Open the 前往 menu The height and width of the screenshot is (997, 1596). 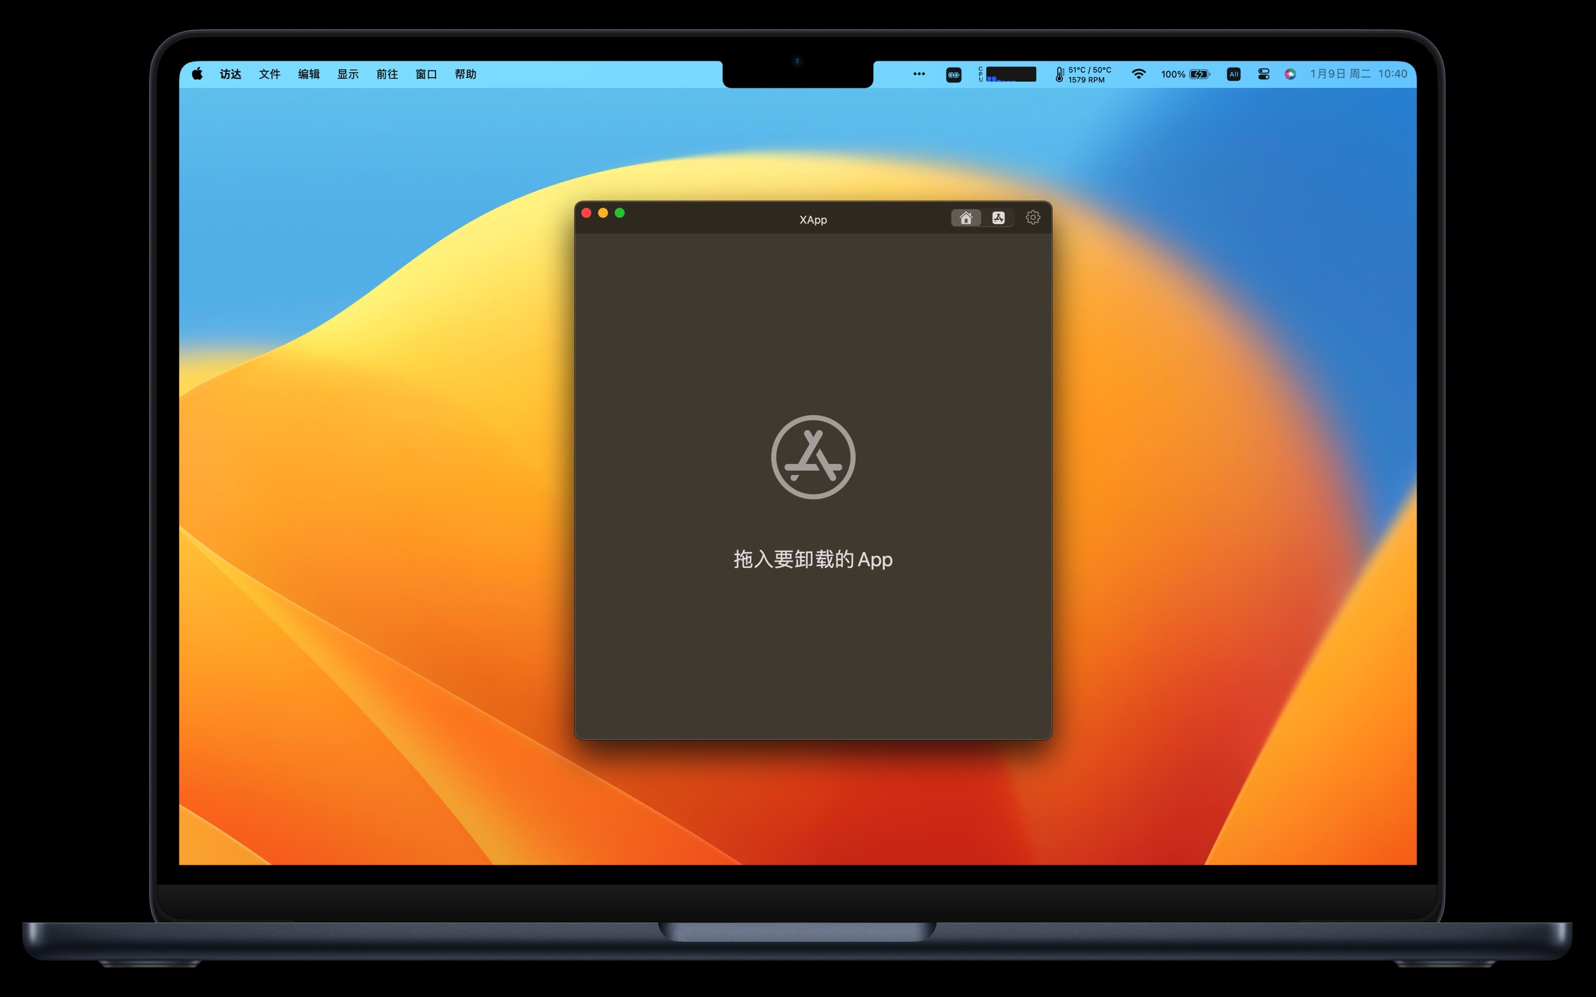(386, 75)
